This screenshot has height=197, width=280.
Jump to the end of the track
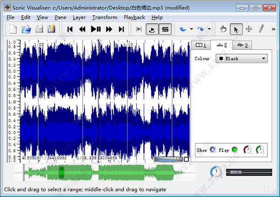click(x=121, y=29)
